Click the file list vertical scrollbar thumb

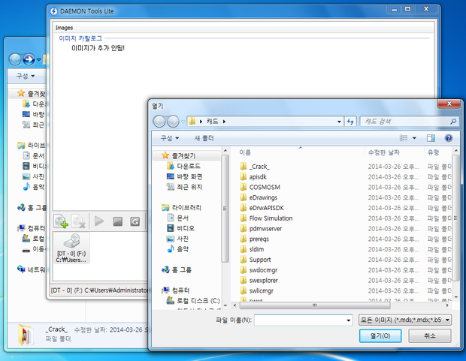click(455, 218)
